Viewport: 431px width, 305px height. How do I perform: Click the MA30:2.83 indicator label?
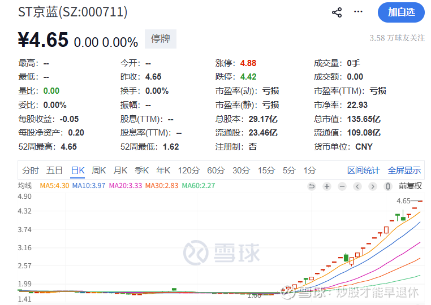coord(162,186)
